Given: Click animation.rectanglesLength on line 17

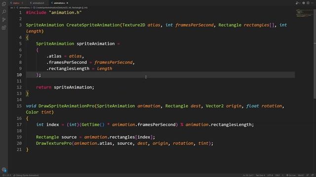Looking at the screenshot, I should click(218, 124).
